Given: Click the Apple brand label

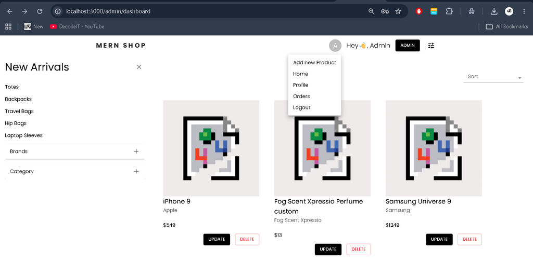Looking at the screenshot, I should [x=170, y=211].
